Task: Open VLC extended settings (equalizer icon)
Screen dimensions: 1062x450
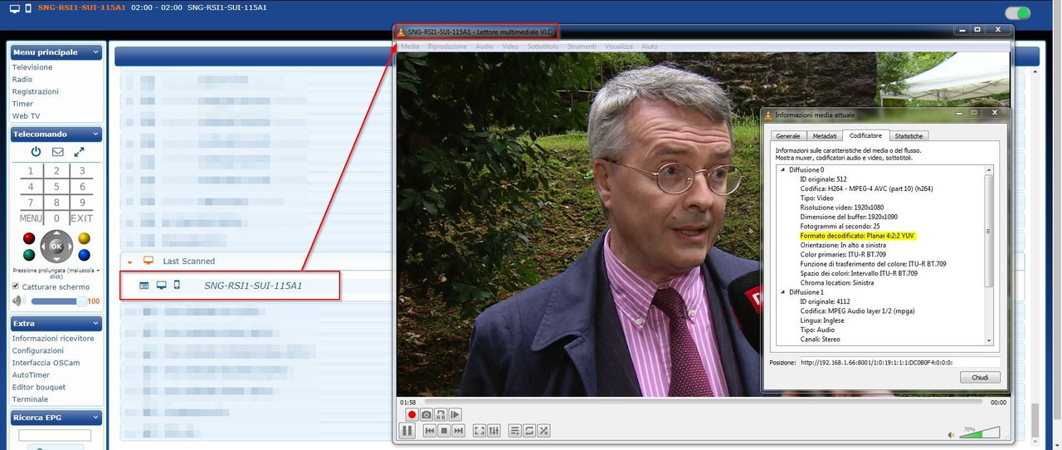Action: click(x=494, y=431)
